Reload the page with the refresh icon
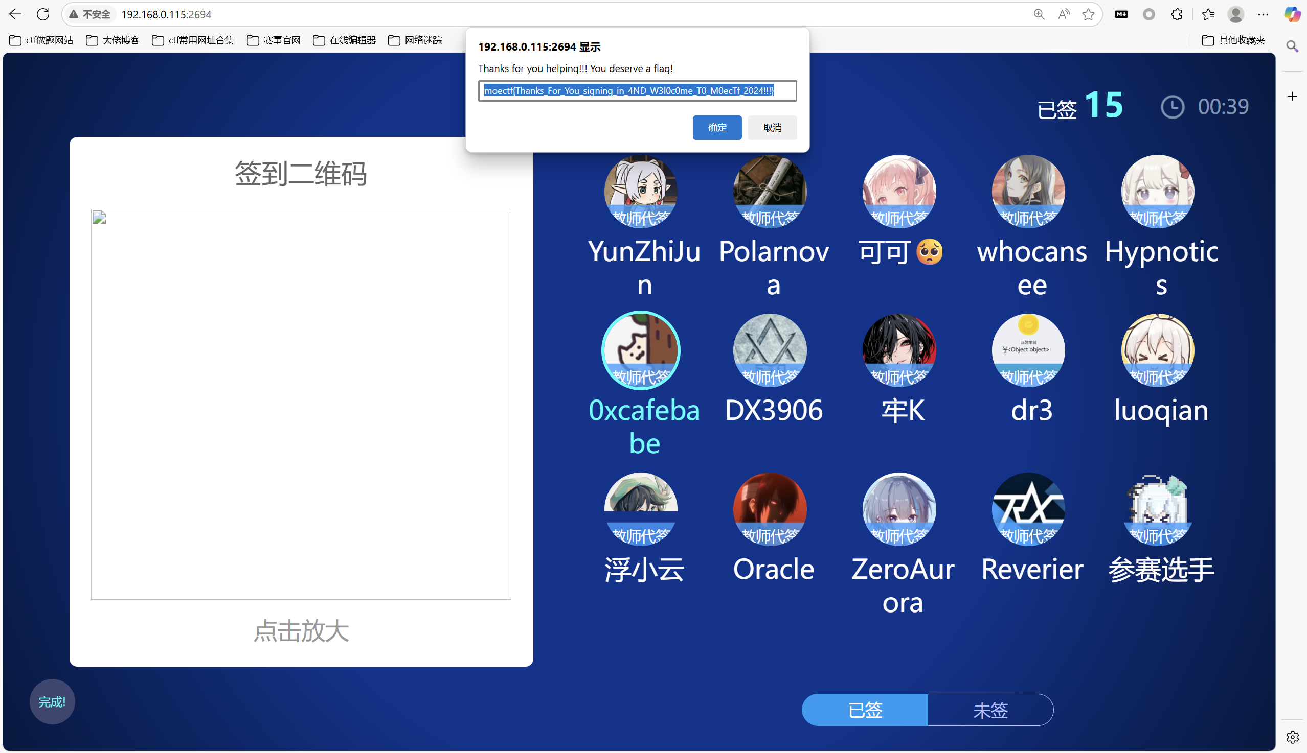This screenshot has height=753, width=1307. click(x=43, y=14)
